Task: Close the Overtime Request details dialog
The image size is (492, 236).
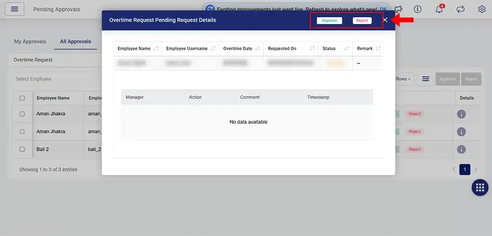Action: point(385,20)
